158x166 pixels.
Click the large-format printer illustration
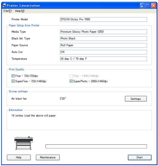[x=23, y=143]
